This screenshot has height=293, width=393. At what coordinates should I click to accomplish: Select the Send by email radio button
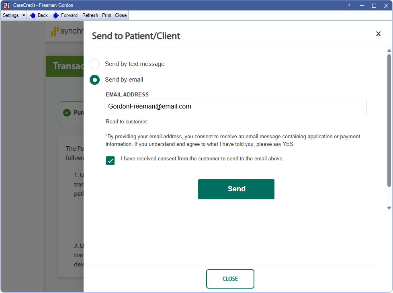click(x=94, y=80)
